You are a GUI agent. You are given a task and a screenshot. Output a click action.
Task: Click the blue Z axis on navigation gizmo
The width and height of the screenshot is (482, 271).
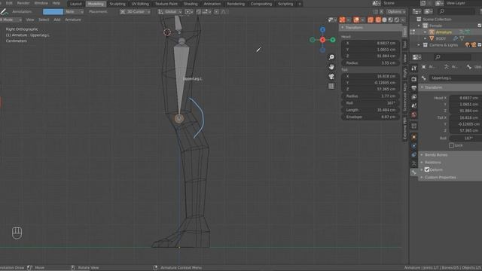click(322, 30)
